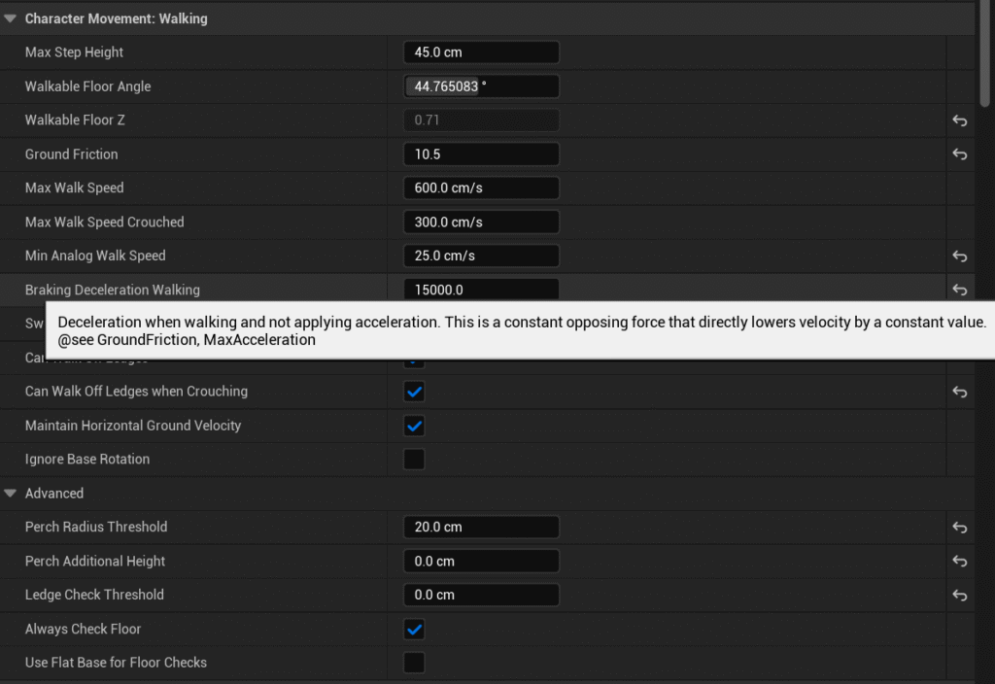This screenshot has width=995, height=684.
Task: Reset Can Walk Off Ledges when Crouching
Action: (x=959, y=392)
